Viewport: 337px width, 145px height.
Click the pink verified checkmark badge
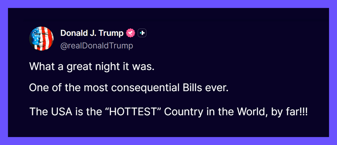pos(130,33)
